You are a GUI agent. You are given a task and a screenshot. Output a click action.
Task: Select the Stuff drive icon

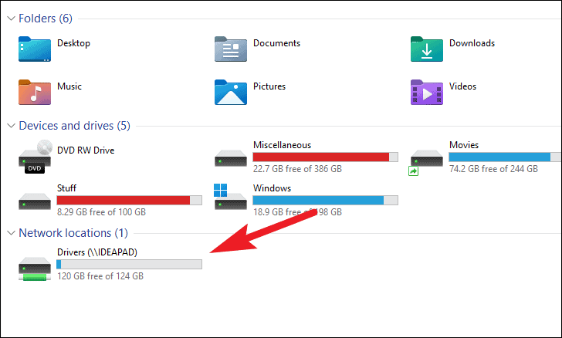[x=35, y=201]
